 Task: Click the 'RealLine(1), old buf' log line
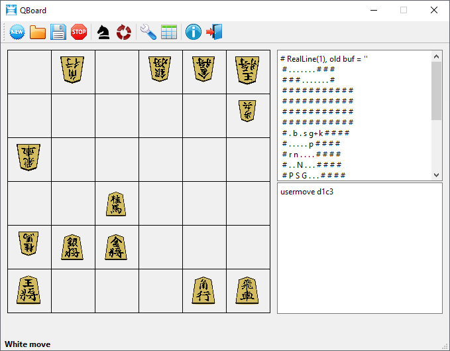click(x=323, y=59)
